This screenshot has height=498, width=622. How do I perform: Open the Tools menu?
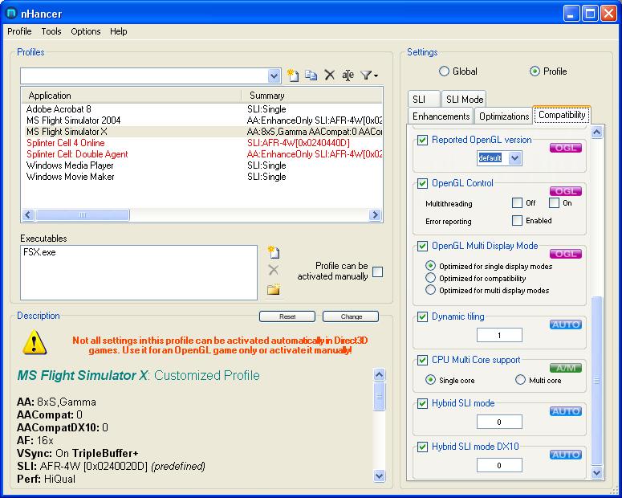click(x=51, y=31)
